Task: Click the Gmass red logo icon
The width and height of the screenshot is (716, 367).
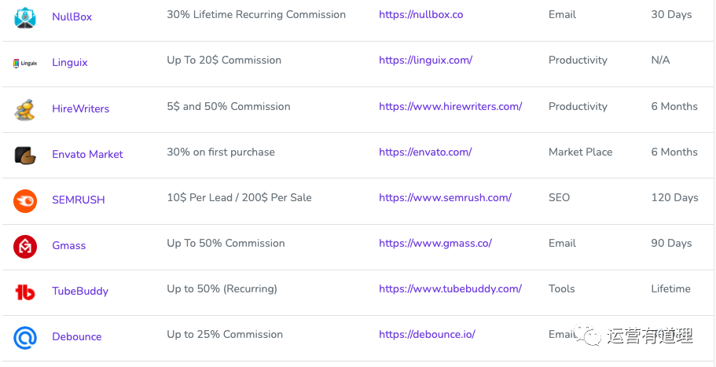Action: 25,246
